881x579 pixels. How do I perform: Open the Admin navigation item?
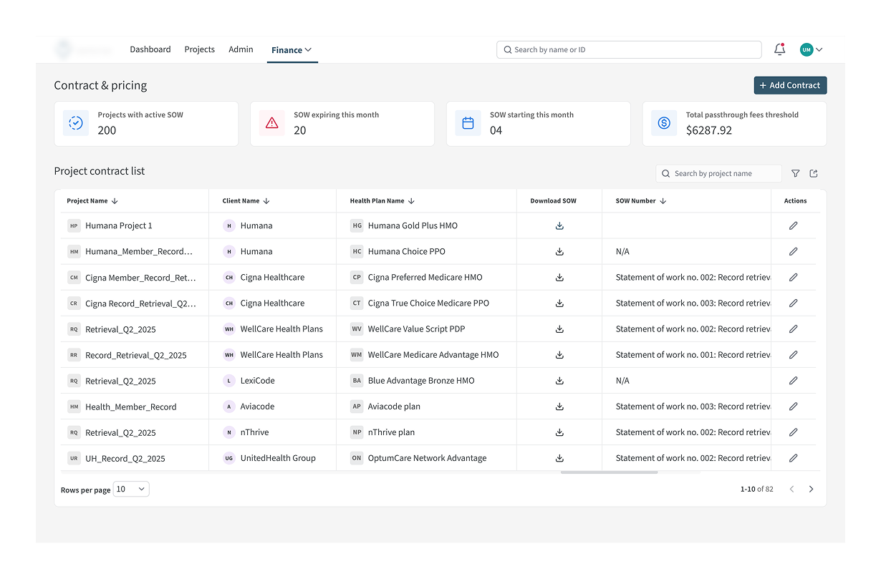click(x=241, y=49)
